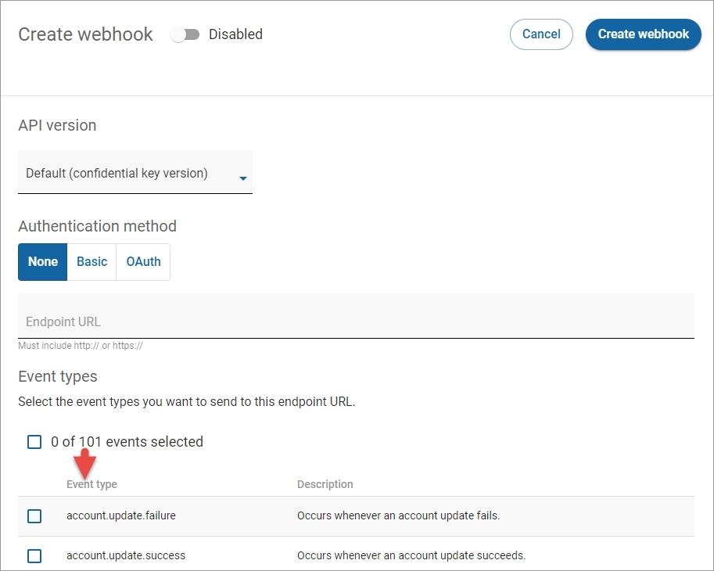Check the select-all events checkbox

[34, 442]
